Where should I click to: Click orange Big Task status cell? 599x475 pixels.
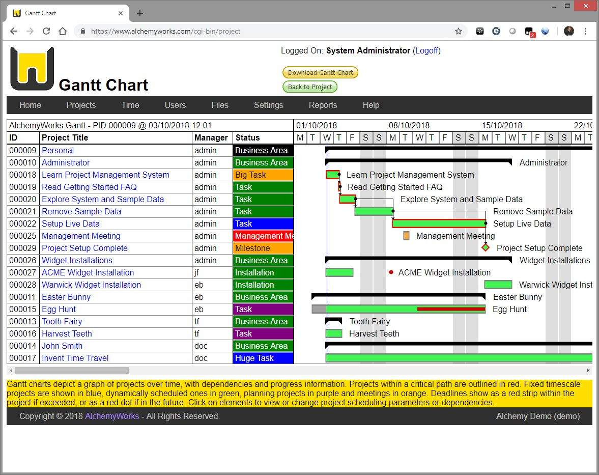[263, 175]
